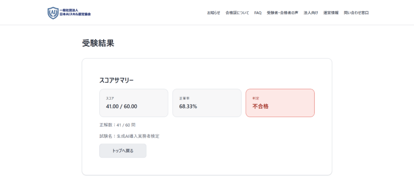This screenshot has height=178, width=414.
Task: Click the 試験名 生成AI導入実務者検定 text
Action: coord(129,136)
